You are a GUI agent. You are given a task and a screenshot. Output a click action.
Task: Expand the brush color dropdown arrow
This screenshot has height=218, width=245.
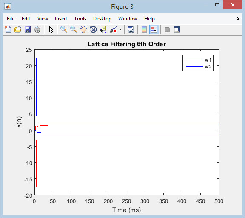point(120,29)
